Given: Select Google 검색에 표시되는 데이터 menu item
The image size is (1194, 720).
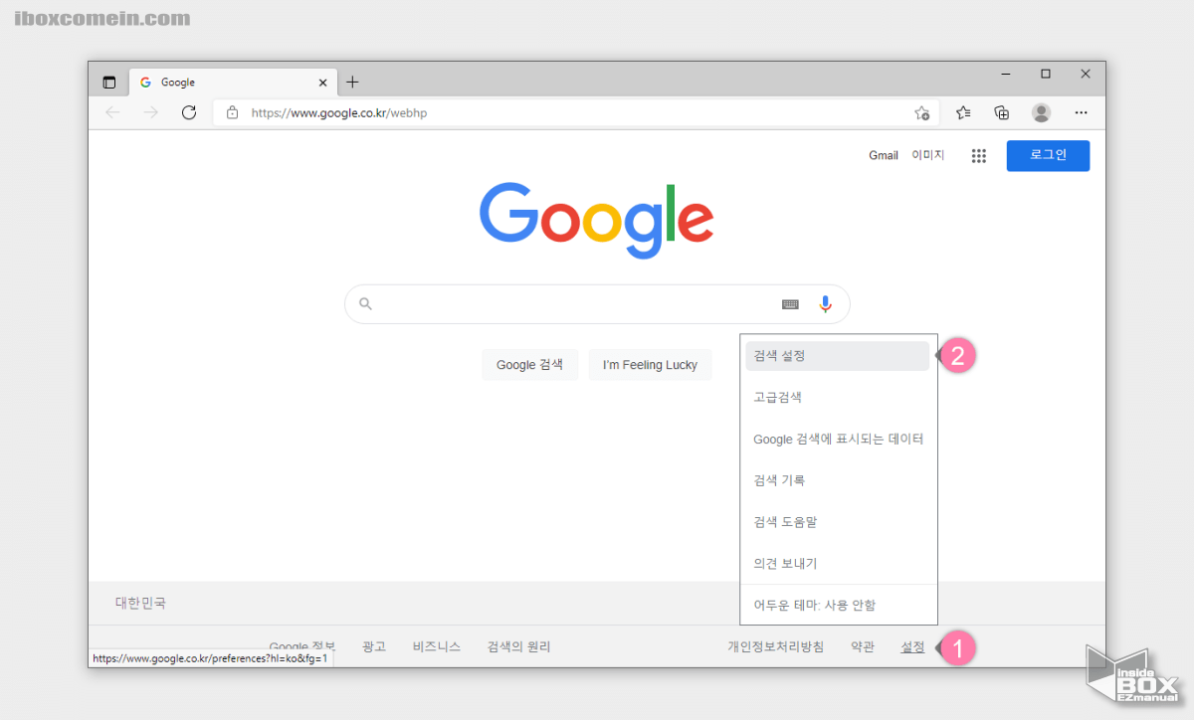Looking at the screenshot, I should click(839, 440).
